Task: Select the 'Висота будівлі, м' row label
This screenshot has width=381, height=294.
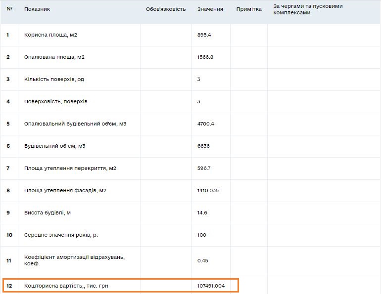Action: [48, 213]
